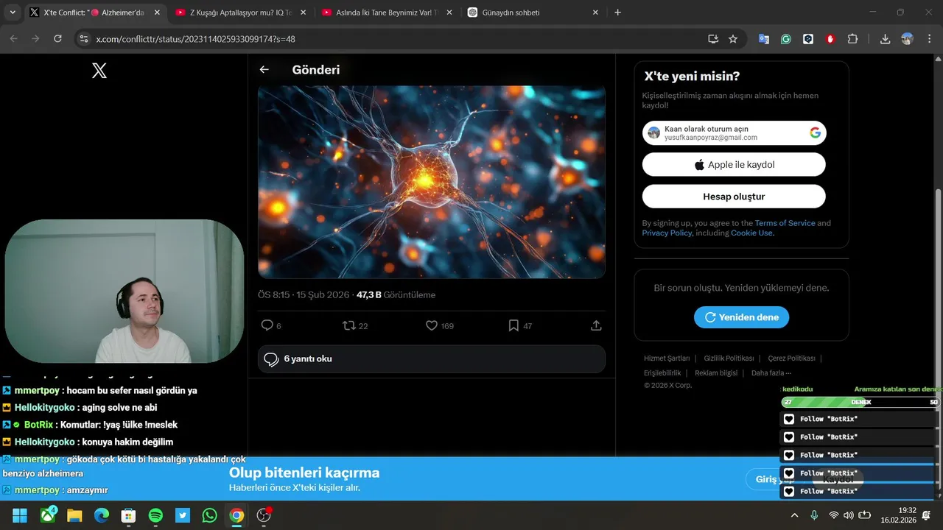Click the post timestamp ÖS 8:15 15 Şub 2026
The width and height of the screenshot is (943, 530).
(x=304, y=295)
